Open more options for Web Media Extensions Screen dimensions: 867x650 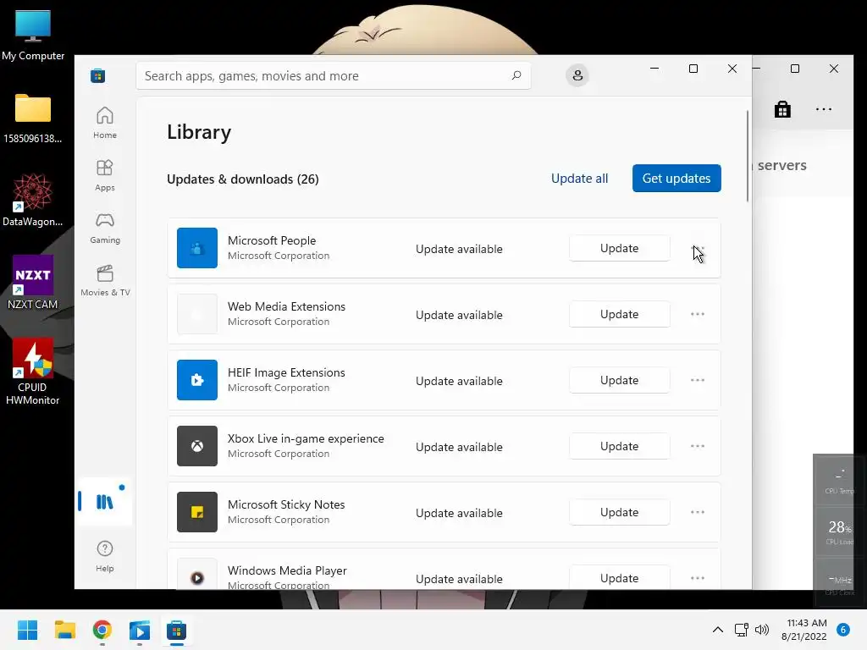(x=698, y=314)
